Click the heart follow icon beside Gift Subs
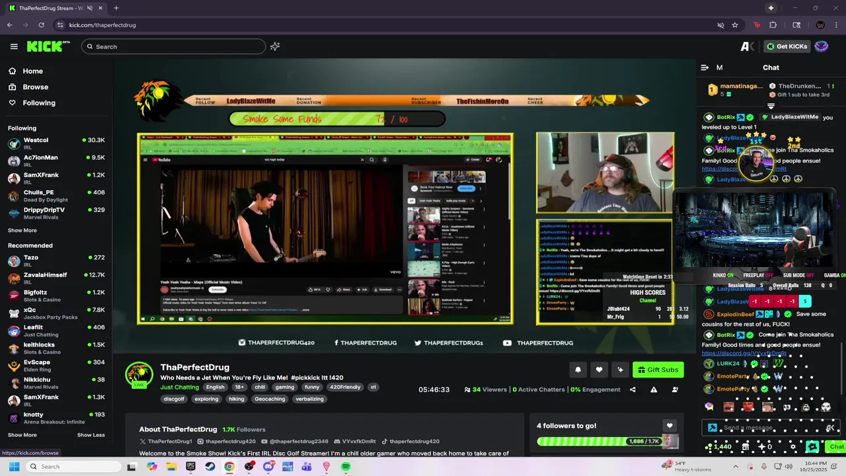 (599, 370)
